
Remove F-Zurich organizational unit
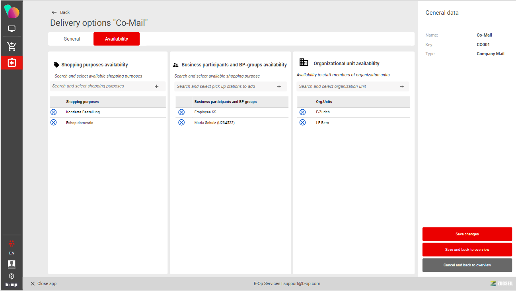[302, 112]
